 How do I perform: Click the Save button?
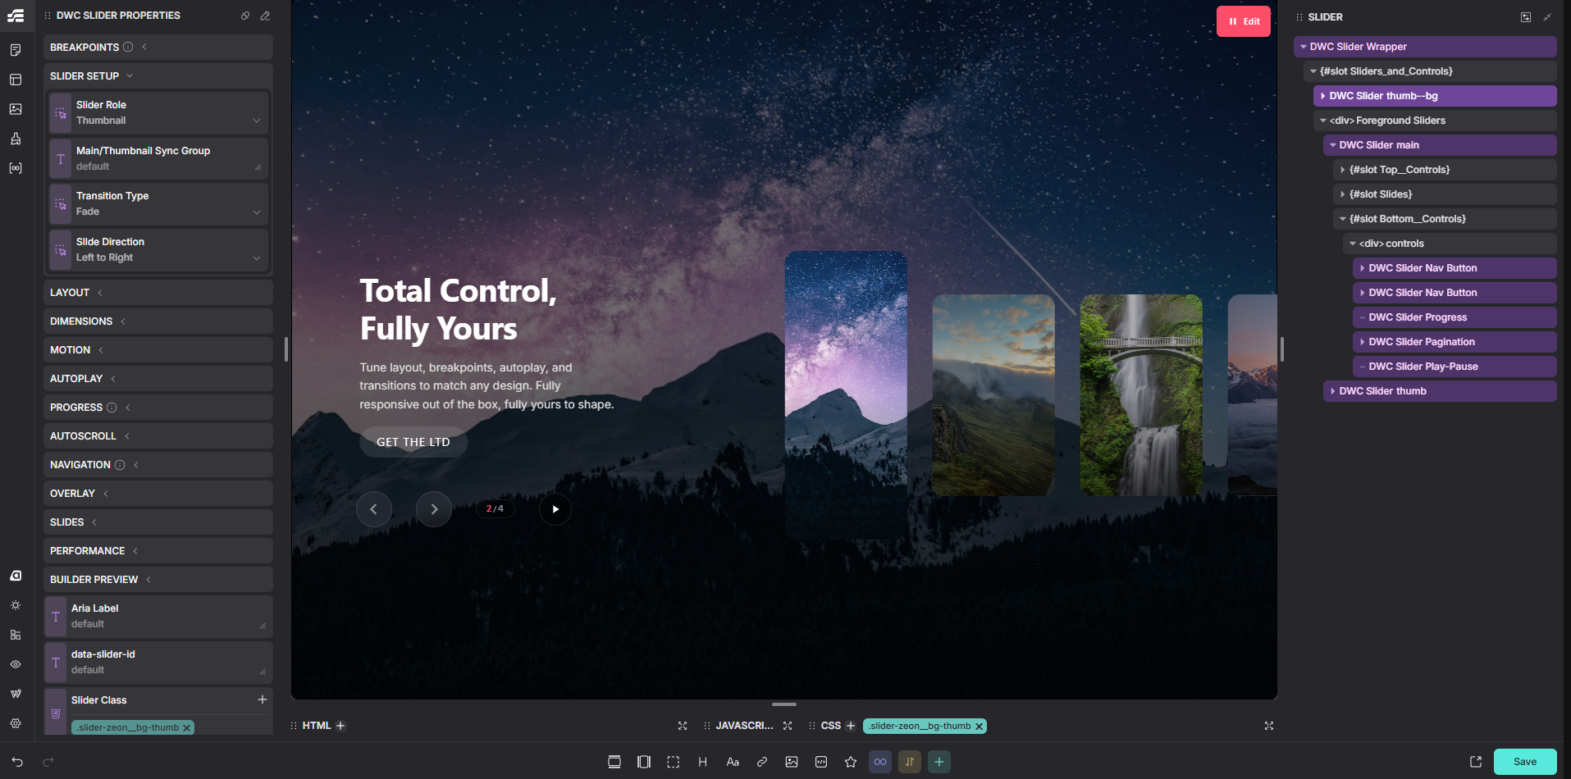[x=1525, y=762]
